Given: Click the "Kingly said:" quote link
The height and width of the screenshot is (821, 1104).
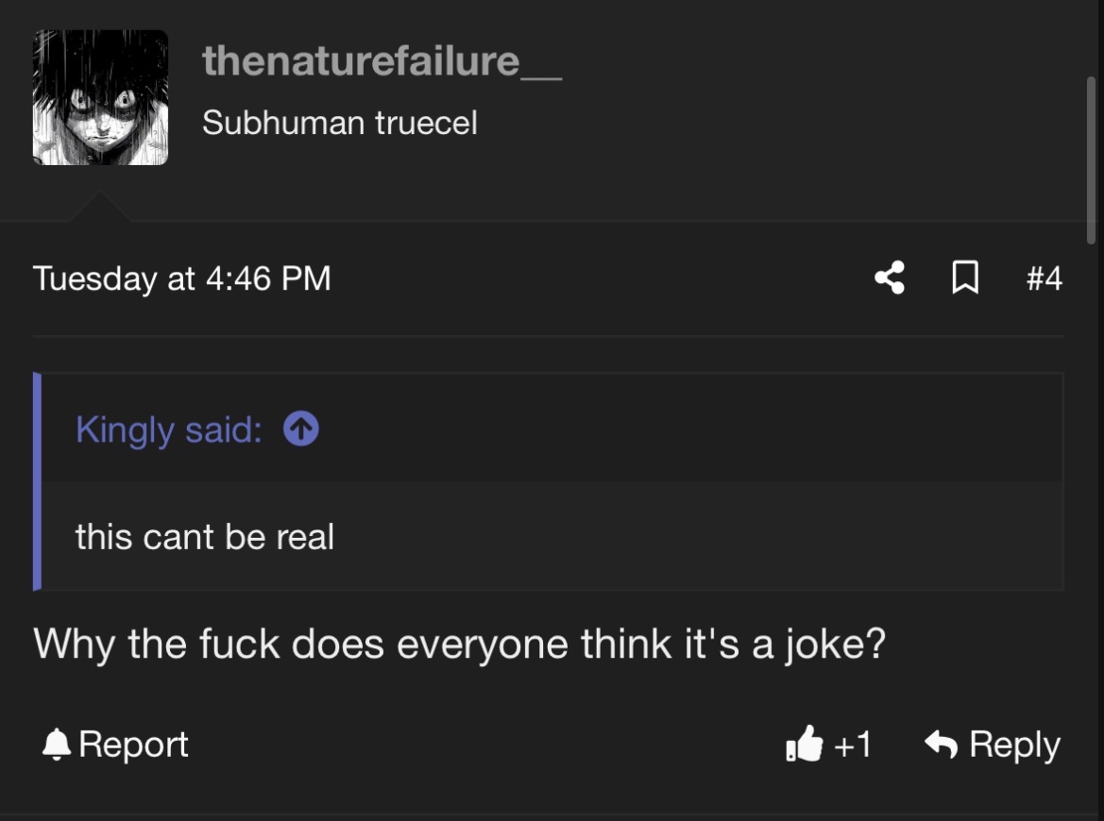Looking at the screenshot, I should (x=169, y=429).
